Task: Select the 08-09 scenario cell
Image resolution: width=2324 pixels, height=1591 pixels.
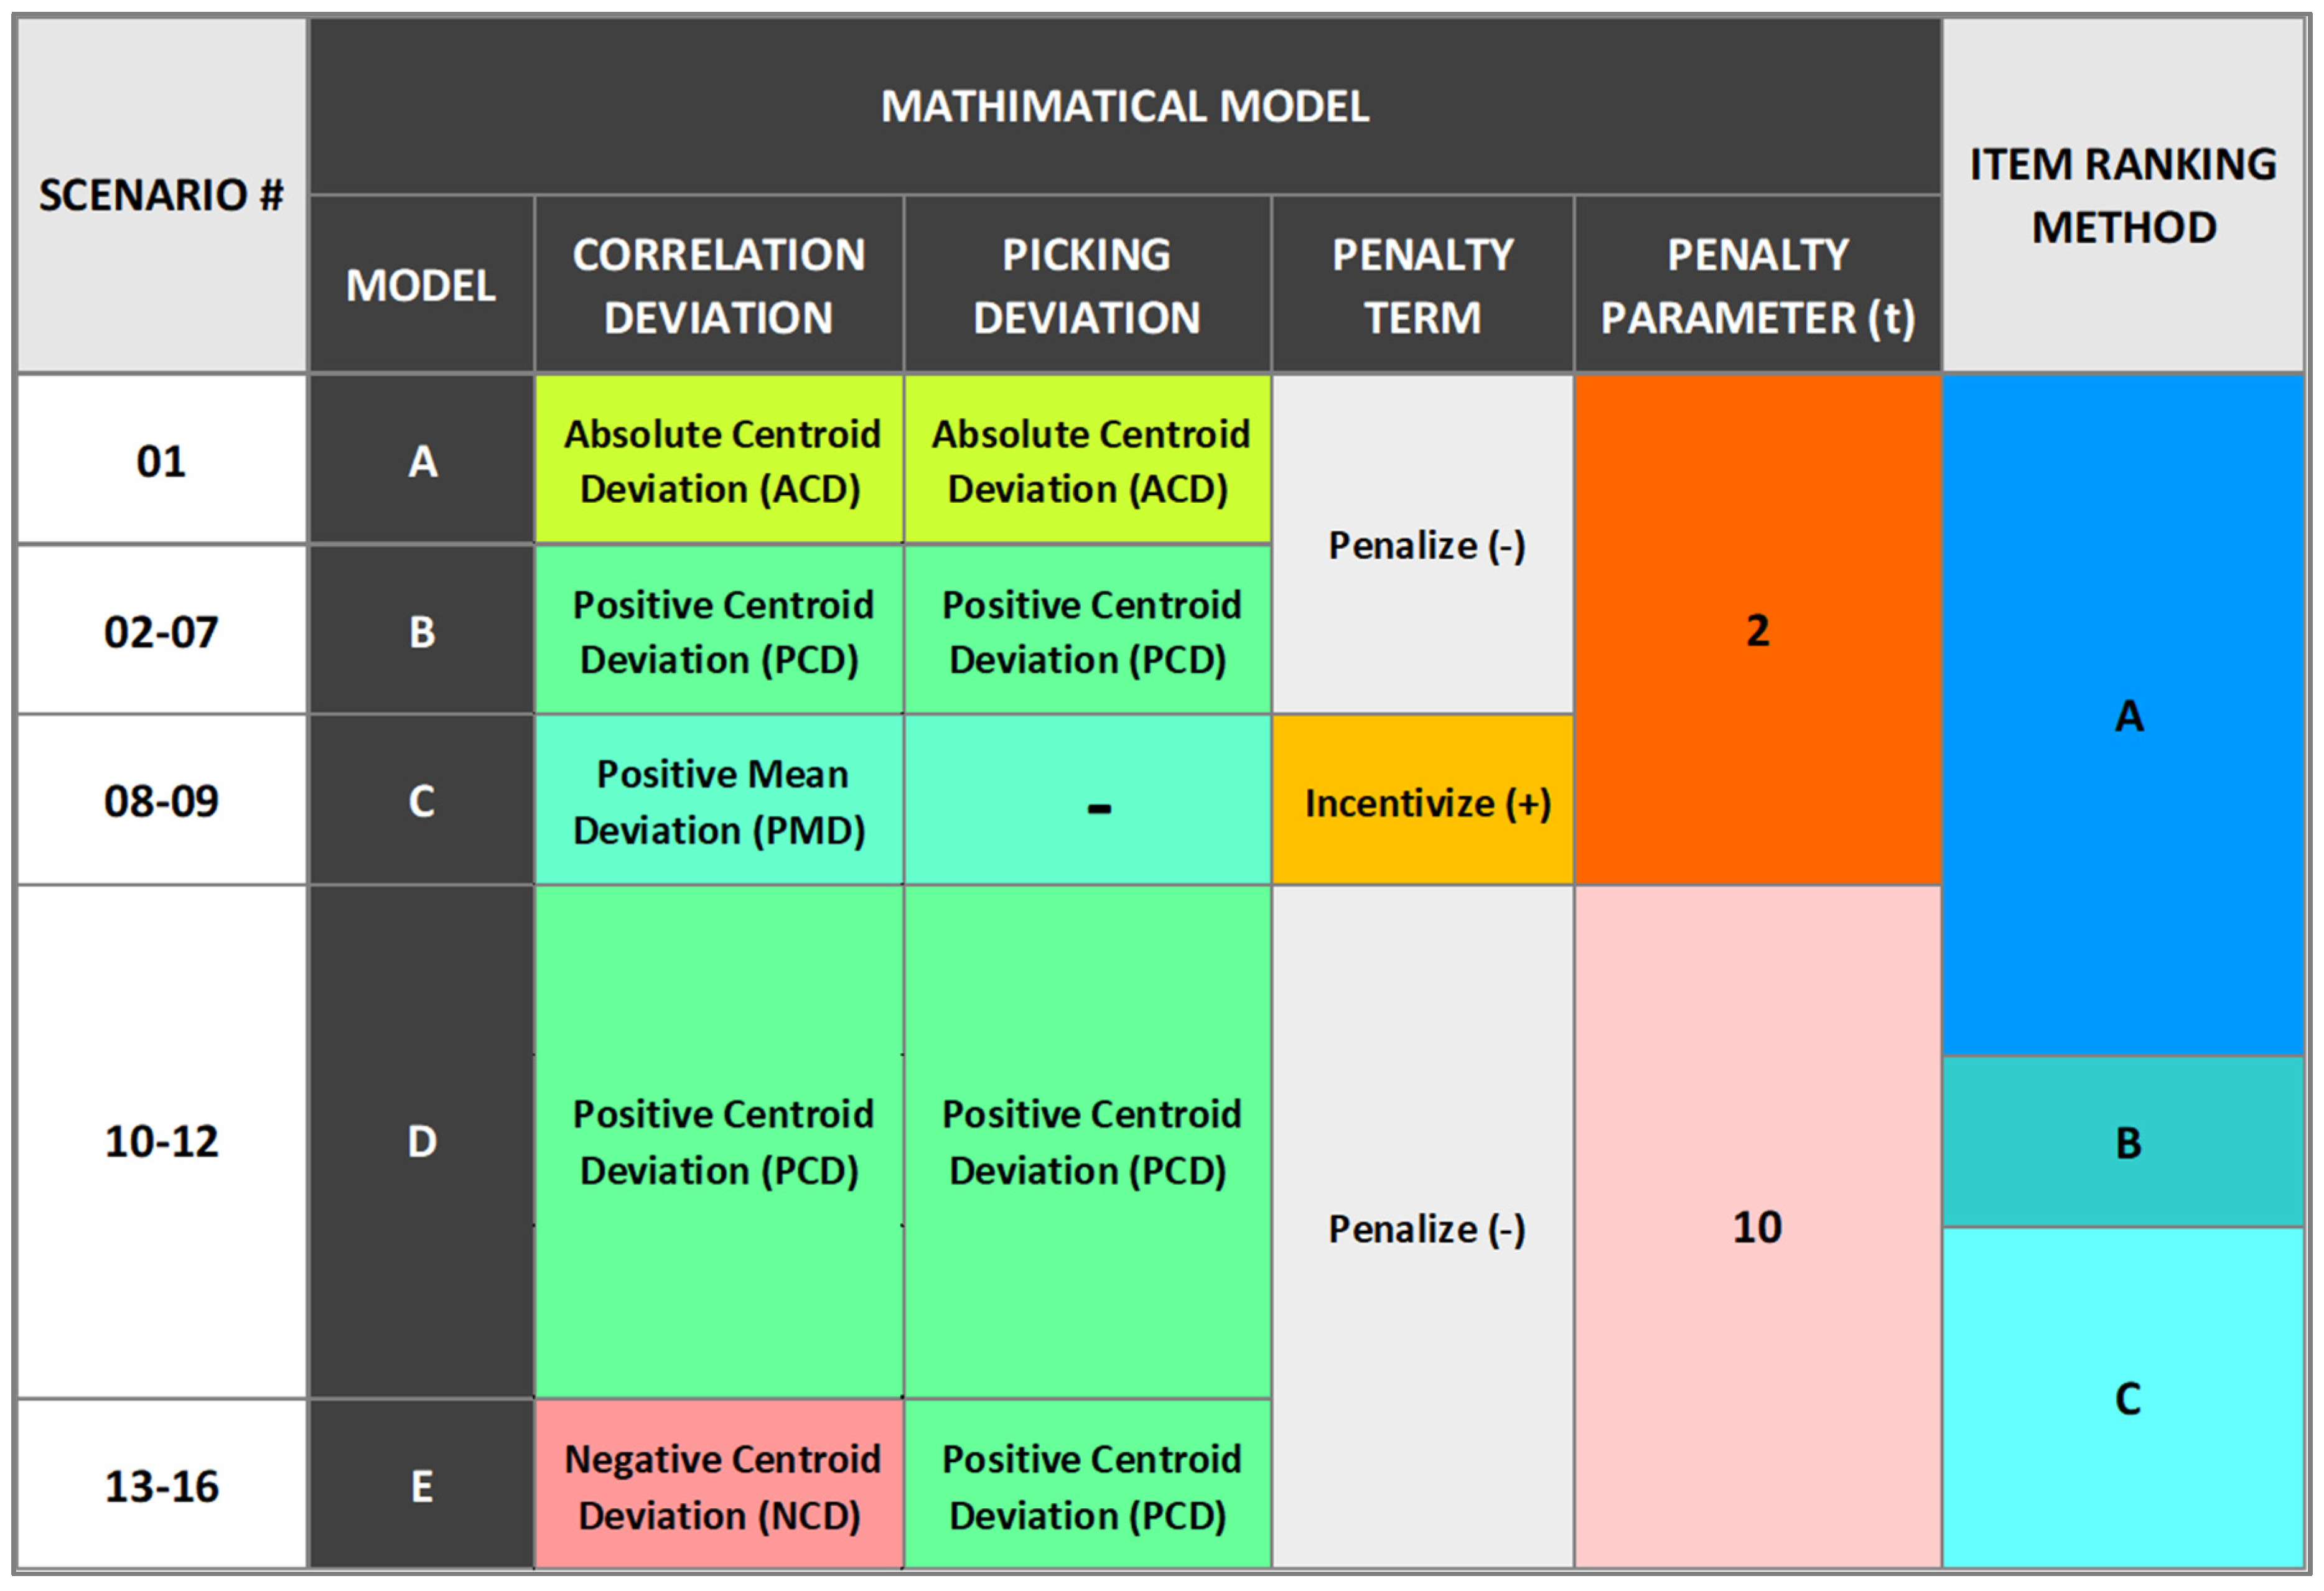Action: coord(161,800)
